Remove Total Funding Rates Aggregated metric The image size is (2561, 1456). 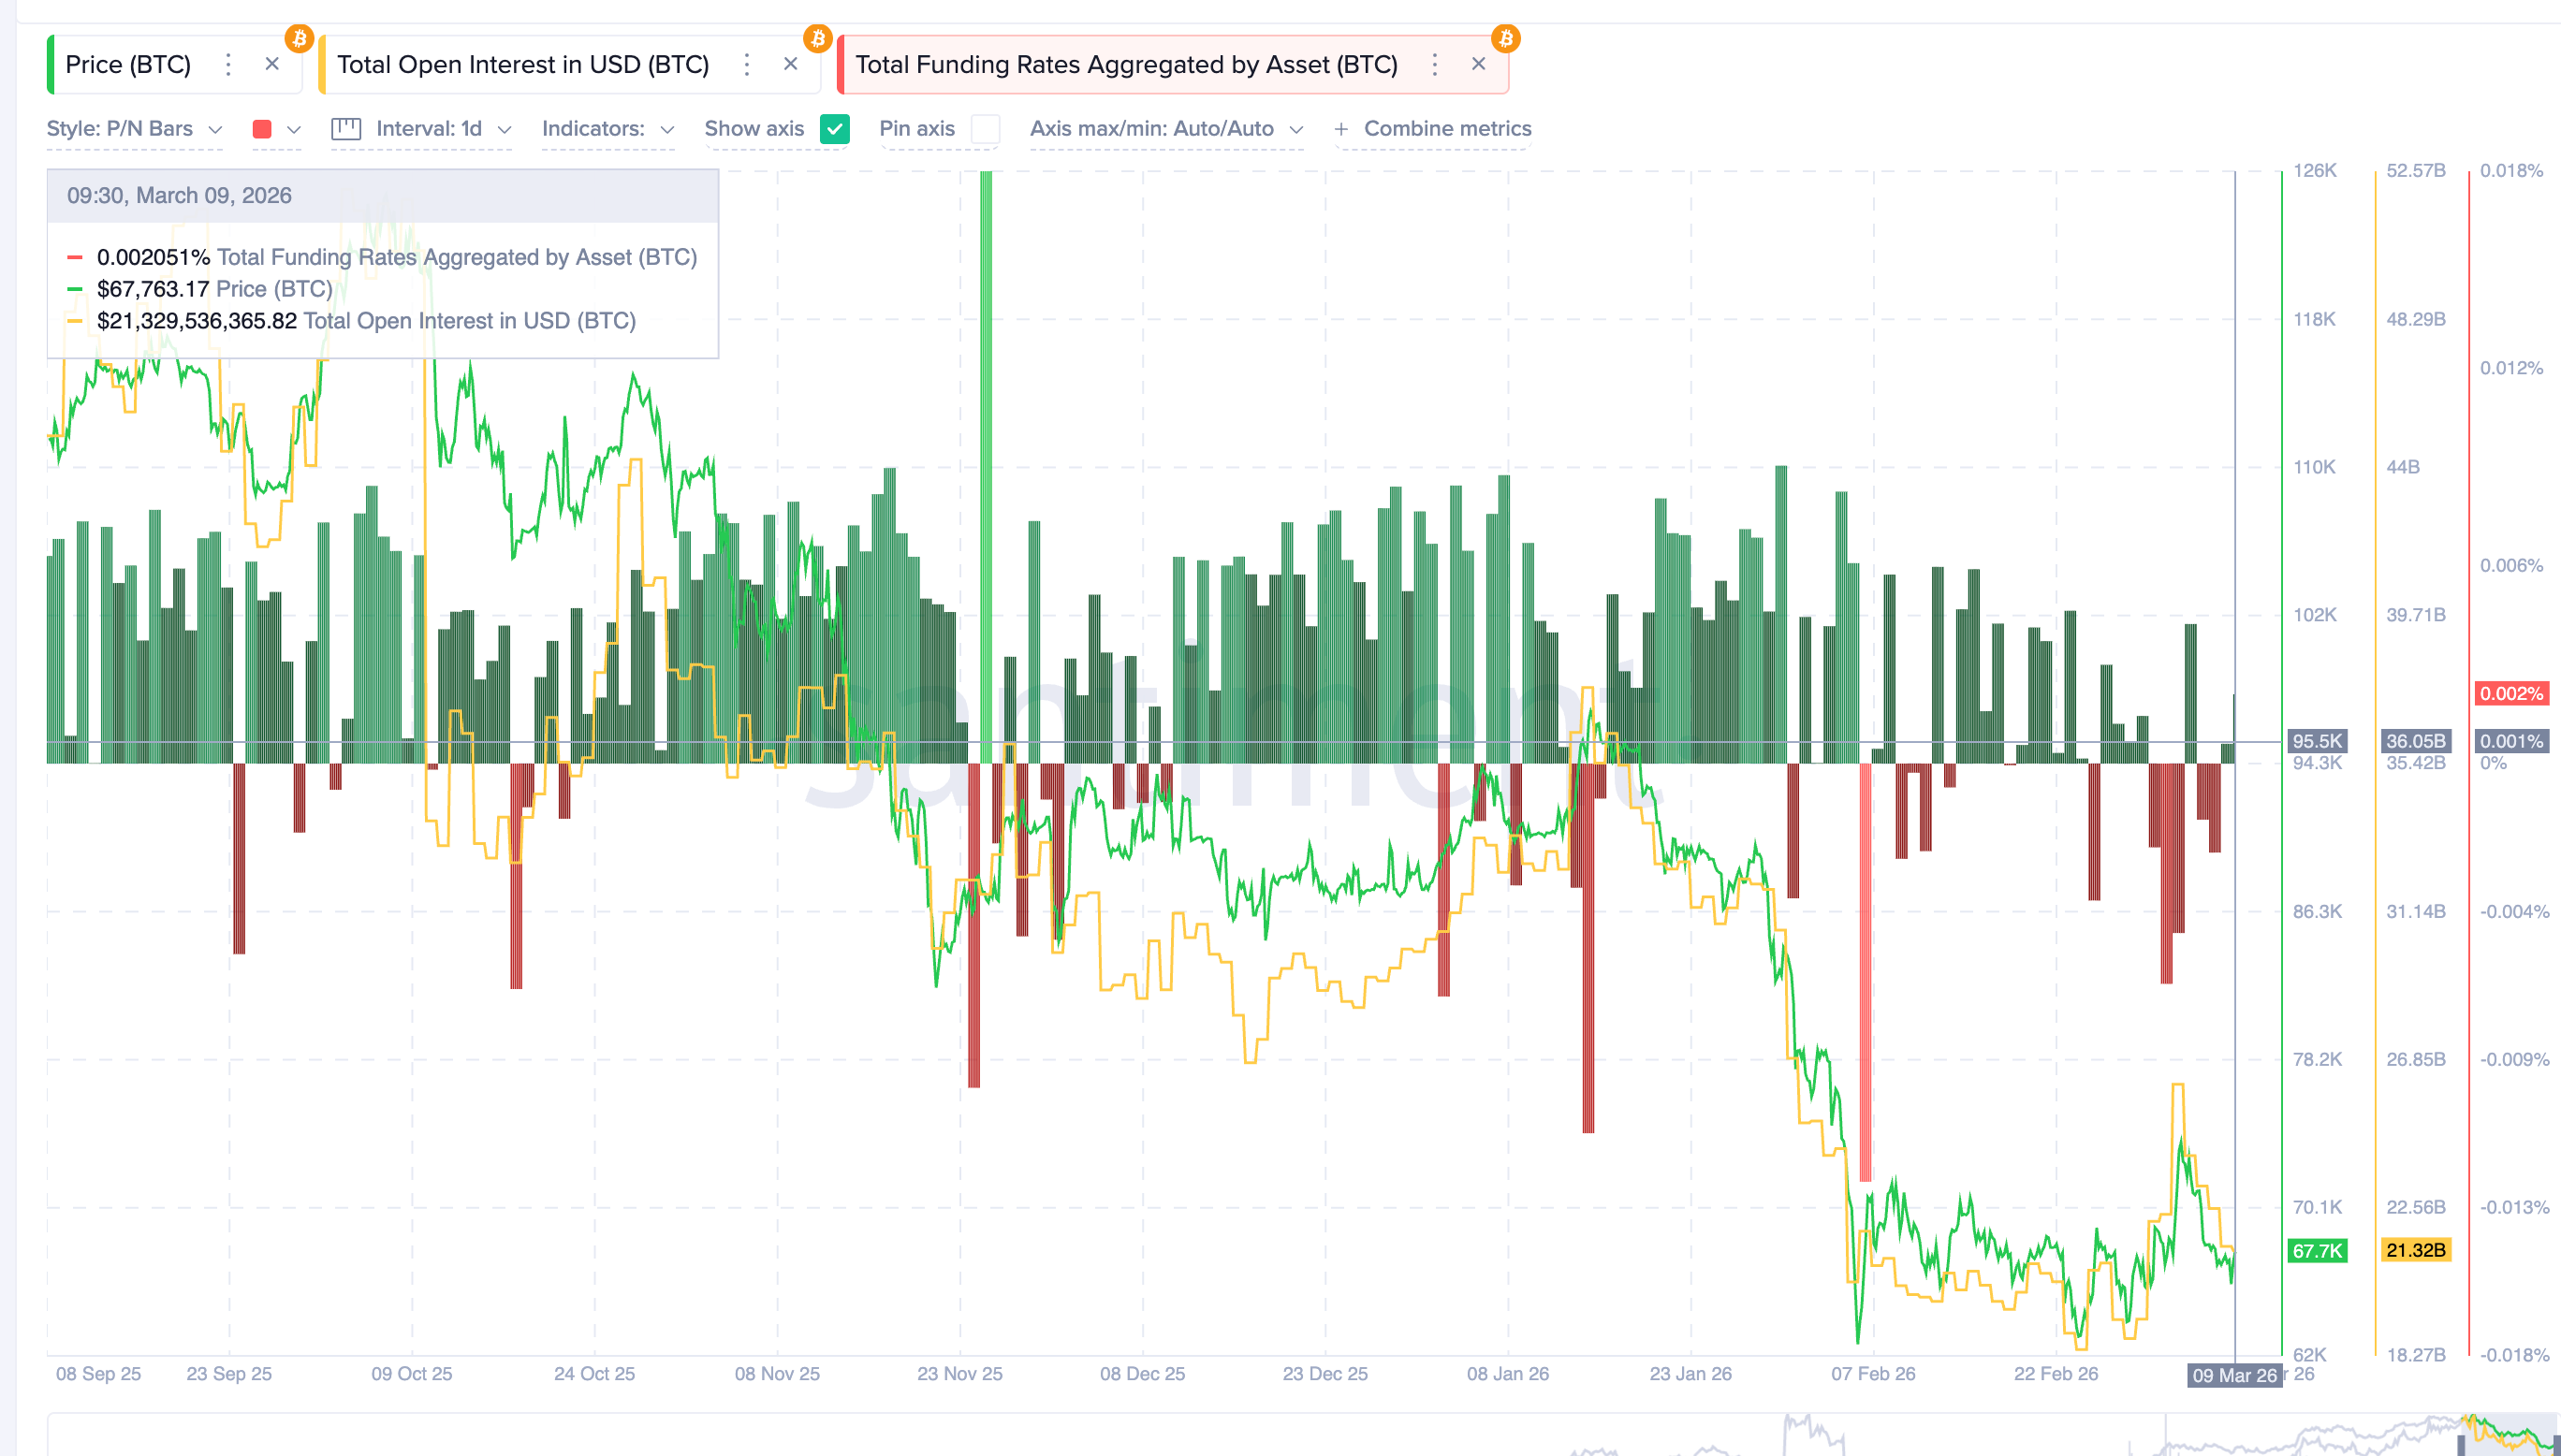(1478, 64)
